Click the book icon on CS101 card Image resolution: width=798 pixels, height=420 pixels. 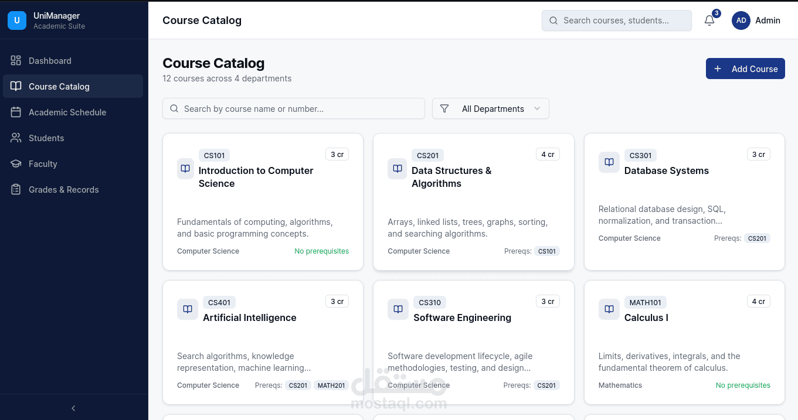click(185, 169)
